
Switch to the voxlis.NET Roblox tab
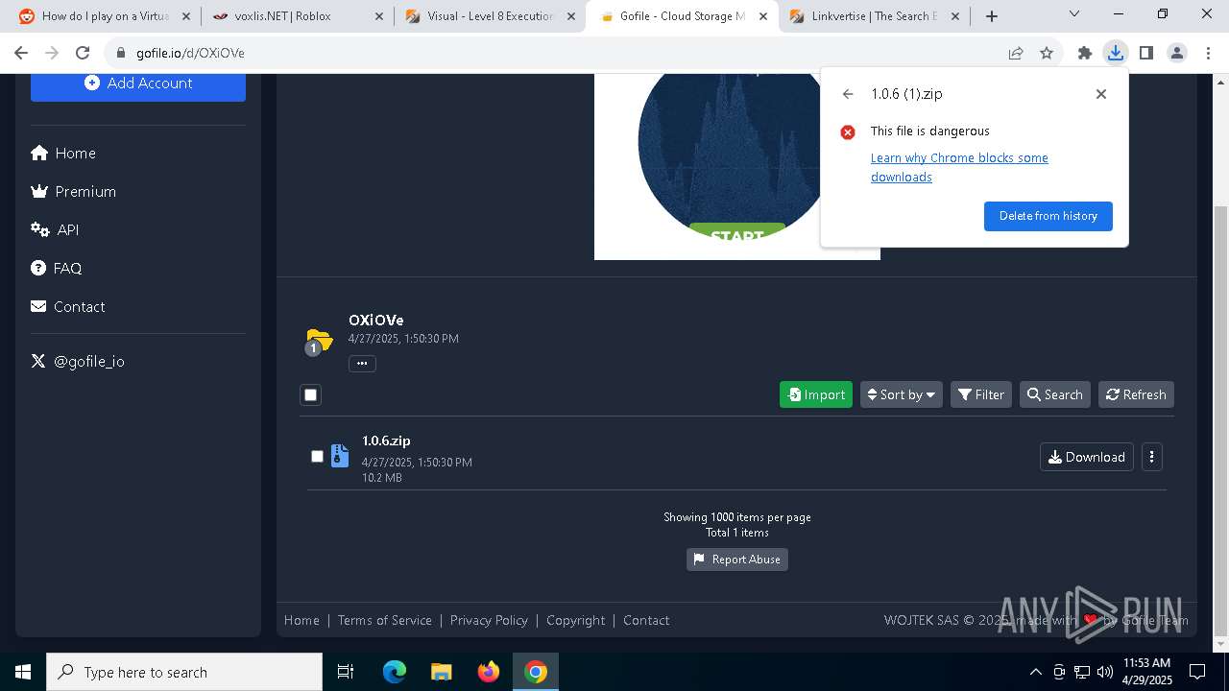pyautogui.click(x=297, y=16)
